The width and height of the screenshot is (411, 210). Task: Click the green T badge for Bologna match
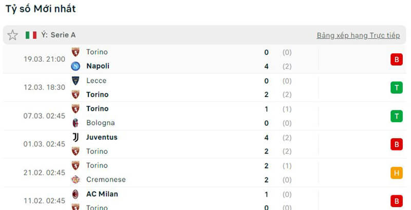396,116
